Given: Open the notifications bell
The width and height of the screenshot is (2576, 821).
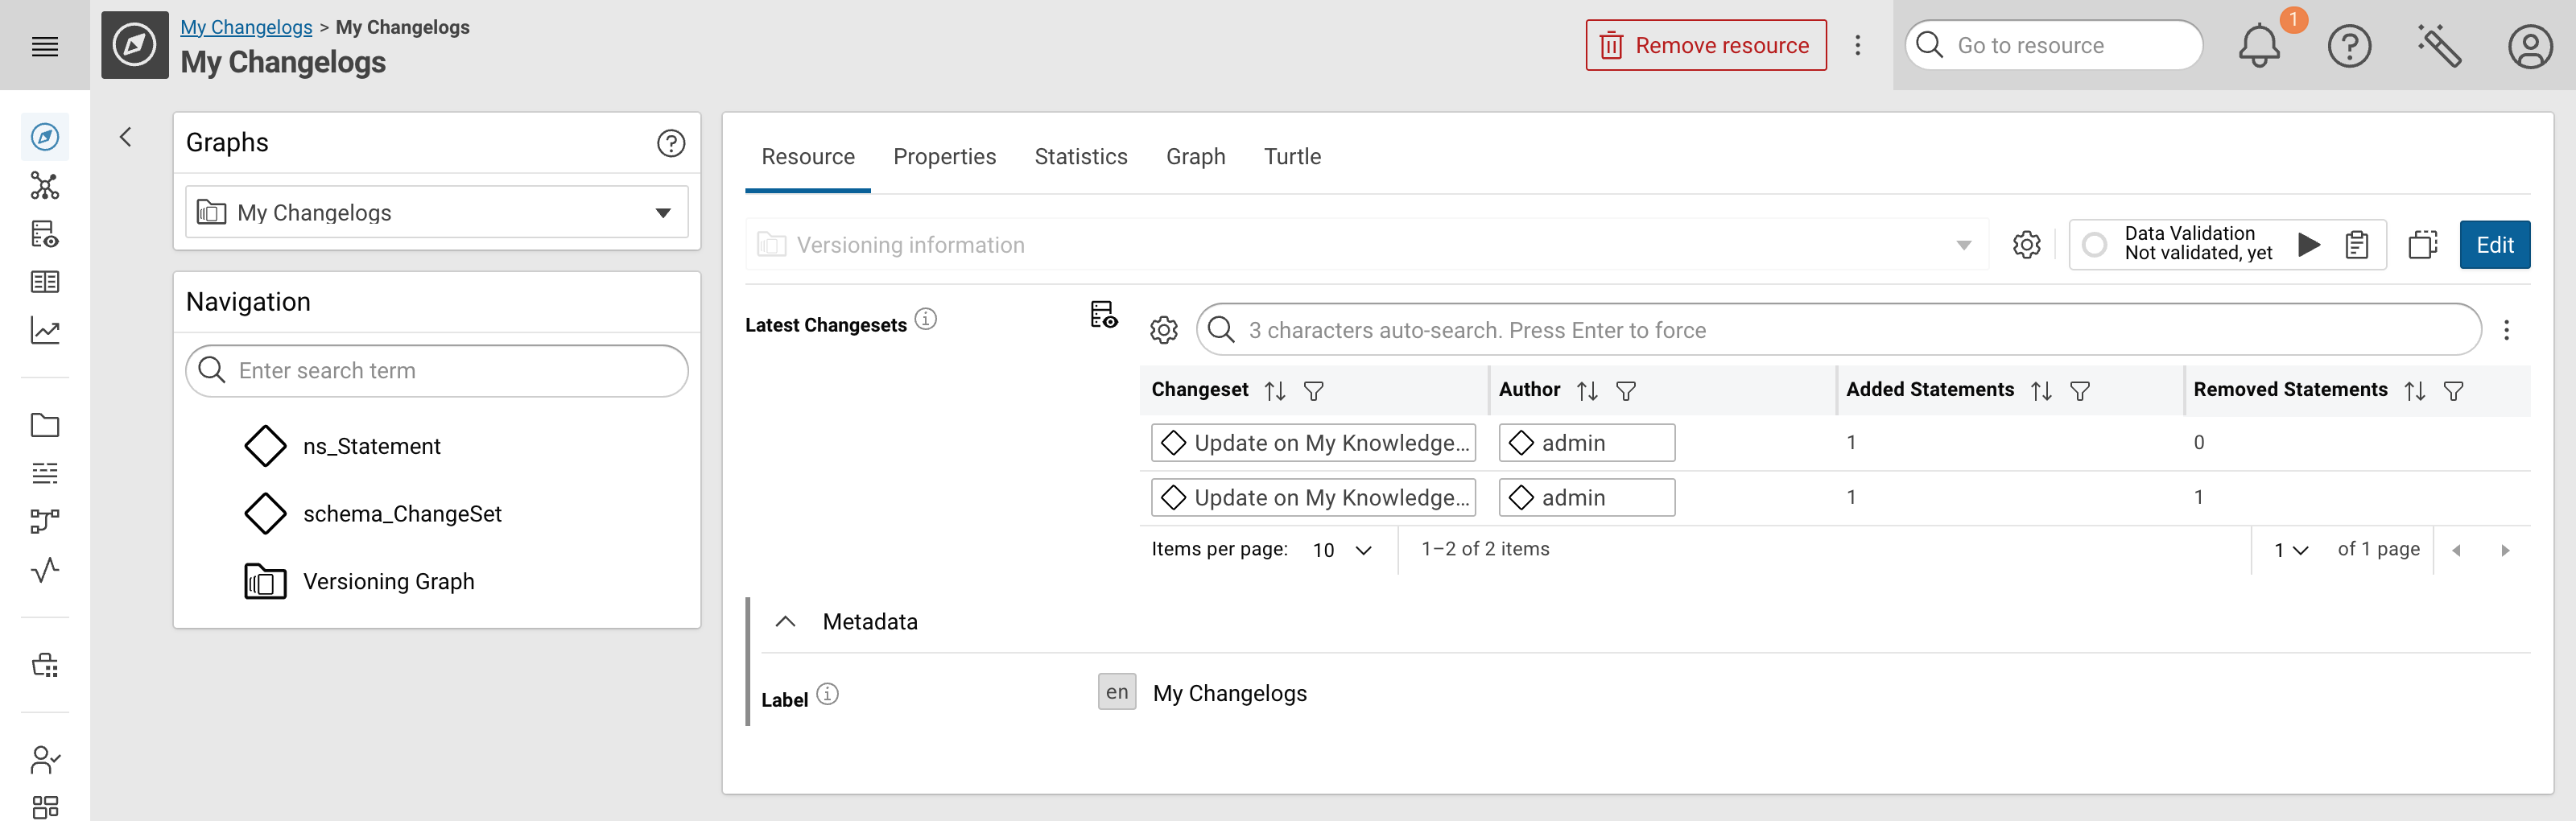Looking at the screenshot, I should 2259,46.
